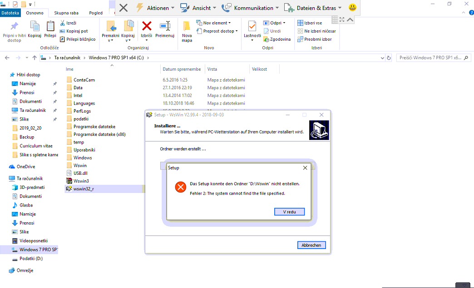Expand the Kommunikation dropdown

(x=250, y=8)
